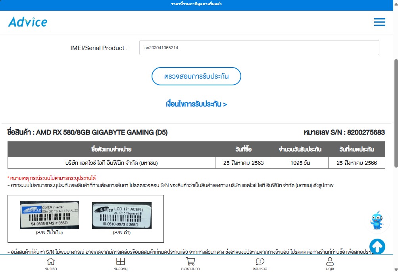Image resolution: width=398 pixels, height=272 pixels.
Task: Click the vertical page scrollbar
Action: coord(395,113)
